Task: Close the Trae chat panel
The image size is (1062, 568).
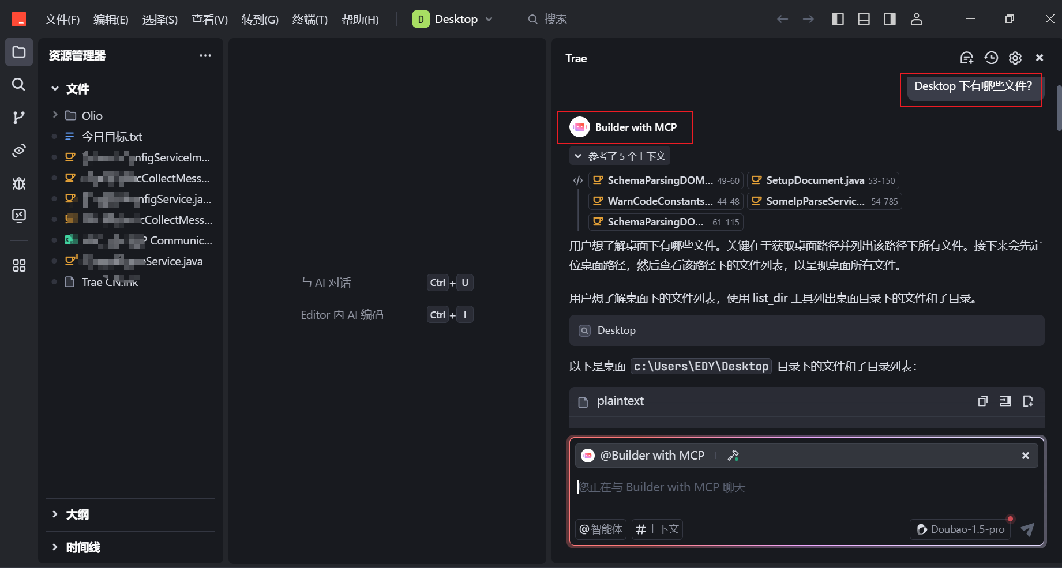Action: 1040,58
